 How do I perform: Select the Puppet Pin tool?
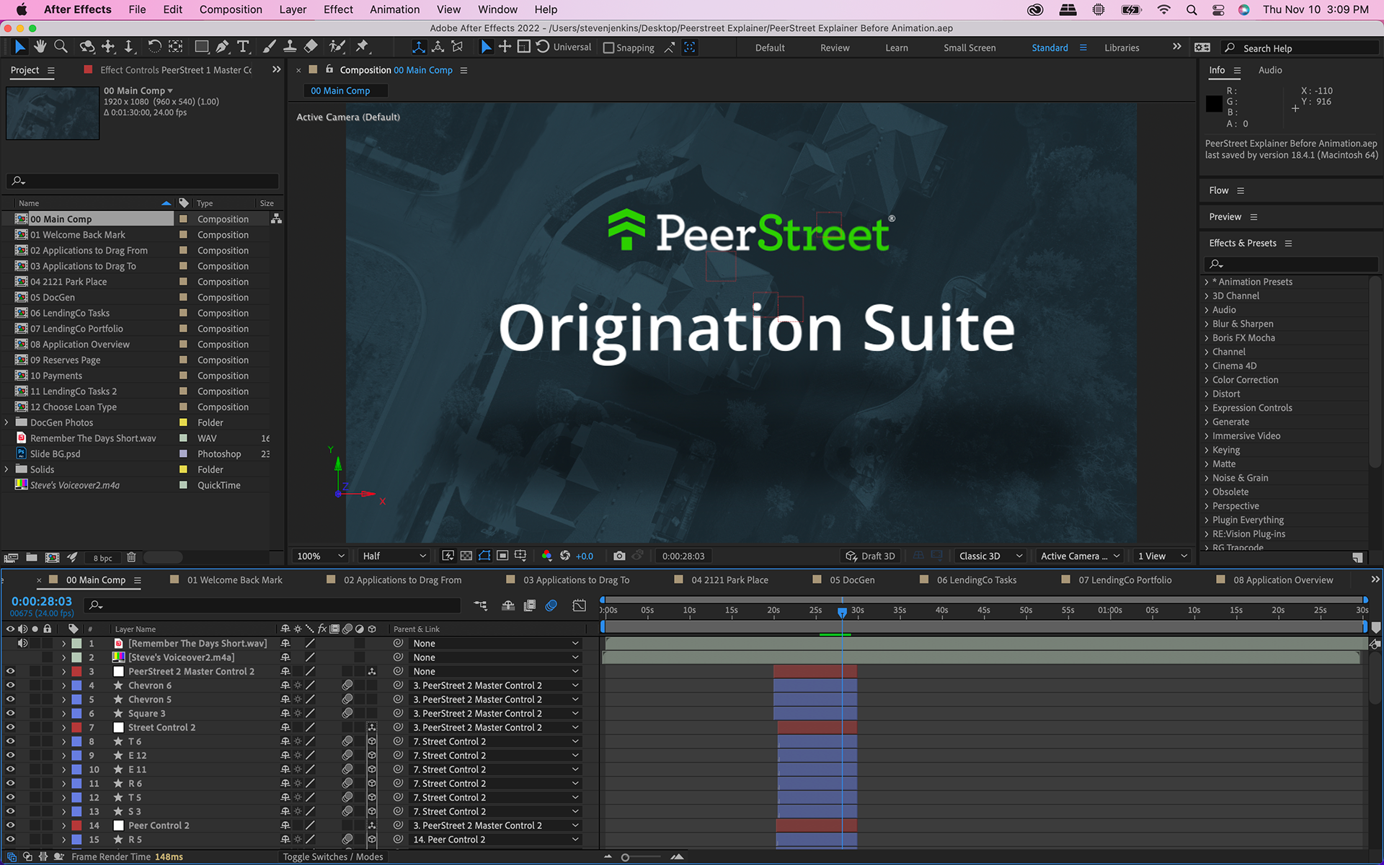point(362,47)
